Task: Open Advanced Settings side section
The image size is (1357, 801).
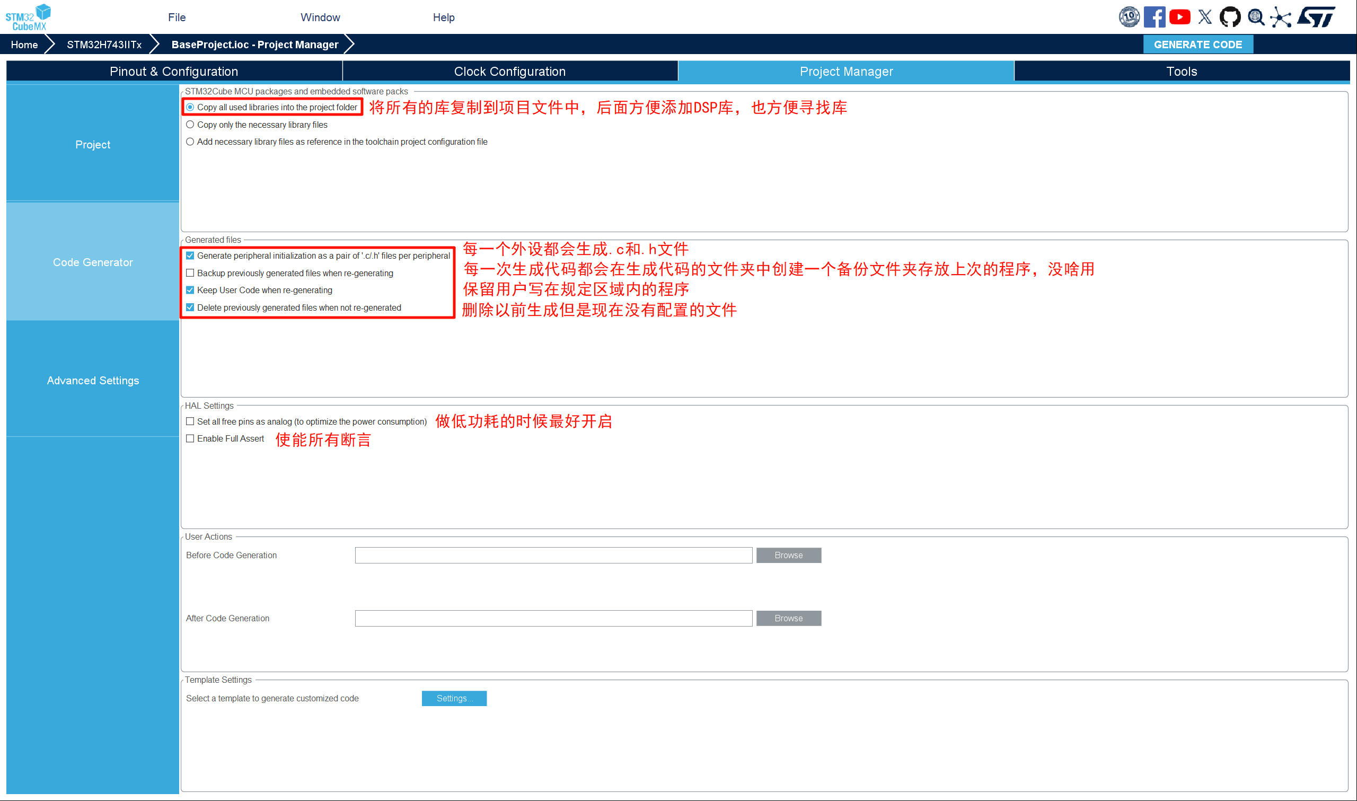Action: click(93, 381)
